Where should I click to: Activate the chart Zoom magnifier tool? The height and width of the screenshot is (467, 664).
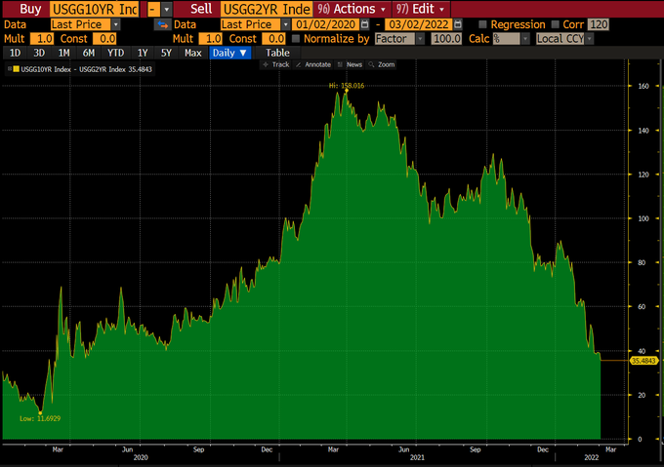coord(382,64)
